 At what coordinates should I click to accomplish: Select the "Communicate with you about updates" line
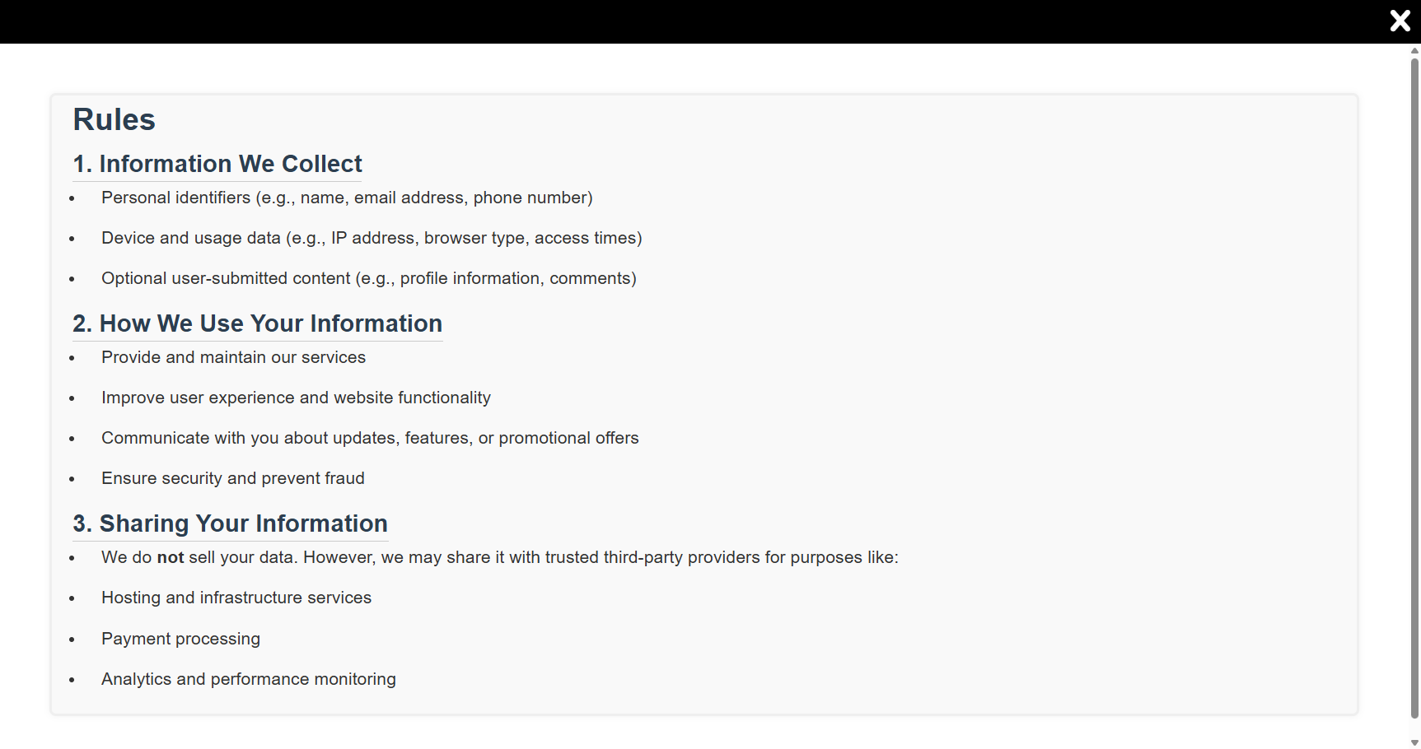[370, 438]
